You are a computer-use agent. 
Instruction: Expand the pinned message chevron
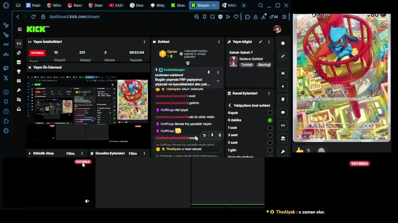click(x=218, y=81)
